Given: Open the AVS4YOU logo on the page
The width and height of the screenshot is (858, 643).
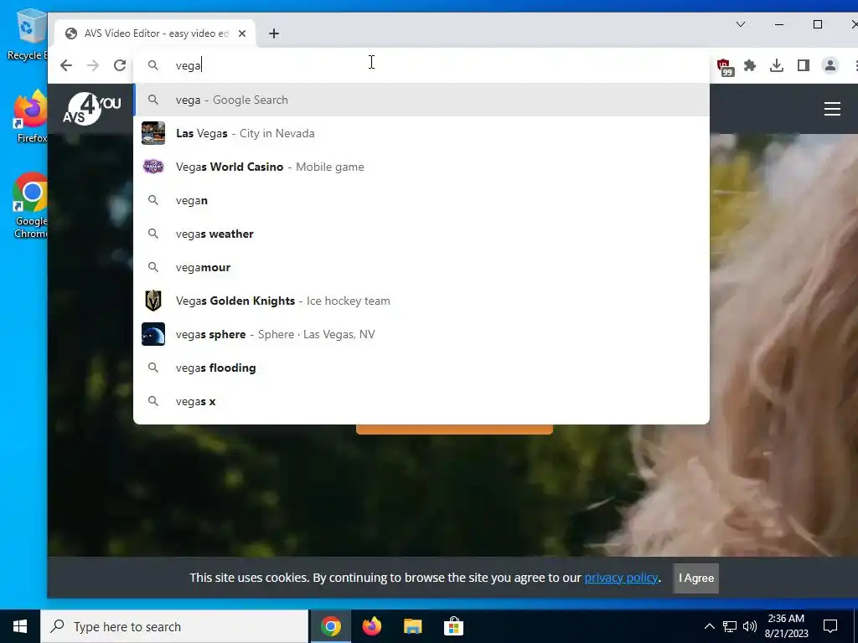Looking at the screenshot, I should 92,108.
